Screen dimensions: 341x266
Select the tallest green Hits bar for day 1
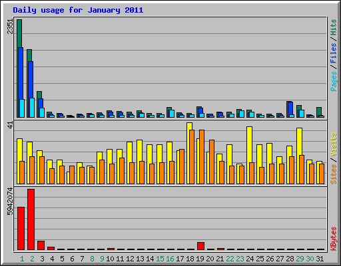click(x=19, y=33)
